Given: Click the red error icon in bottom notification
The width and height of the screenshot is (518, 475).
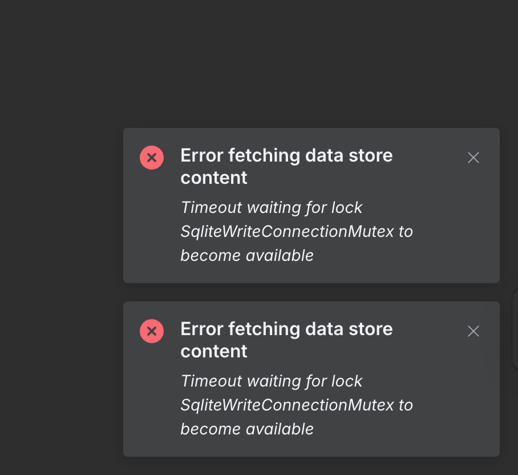Looking at the screenshot, I should pos(152,331).
